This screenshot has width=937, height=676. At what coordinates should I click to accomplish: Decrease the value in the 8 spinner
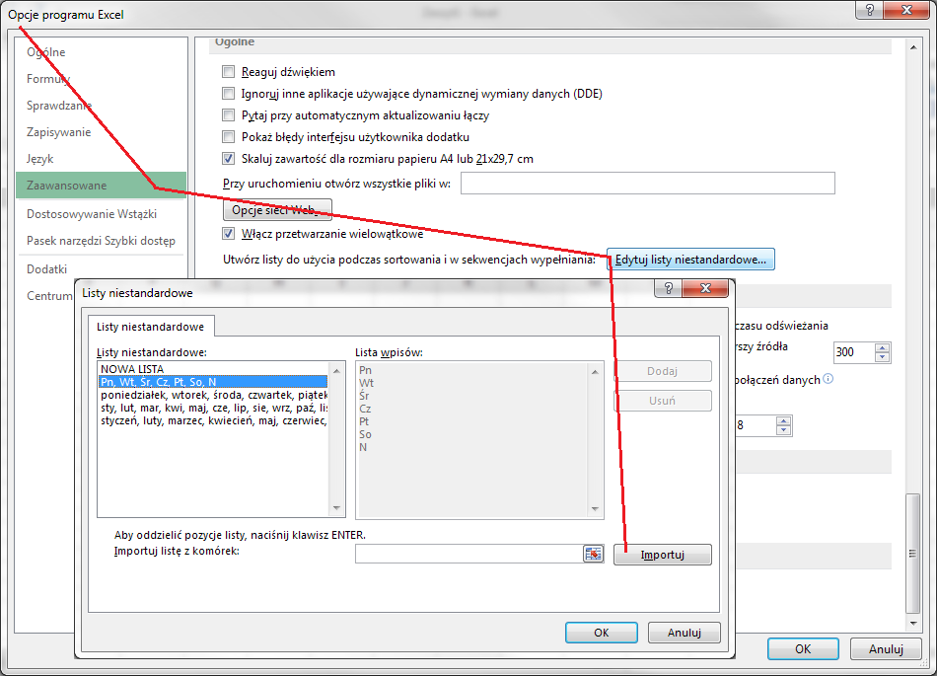[783, 430]
